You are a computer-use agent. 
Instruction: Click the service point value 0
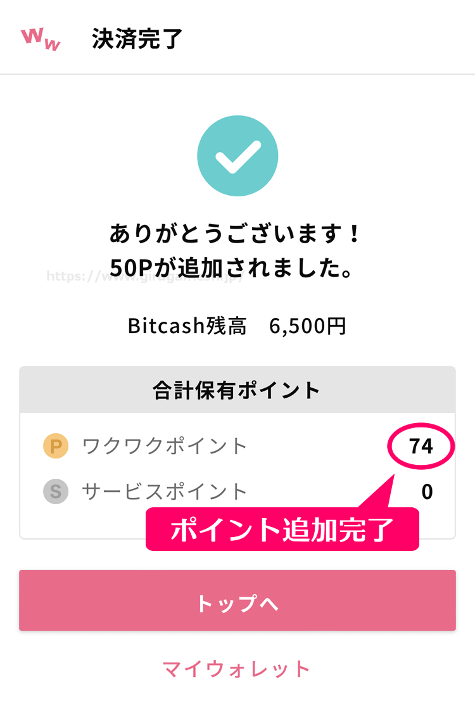tap(427, 491)
